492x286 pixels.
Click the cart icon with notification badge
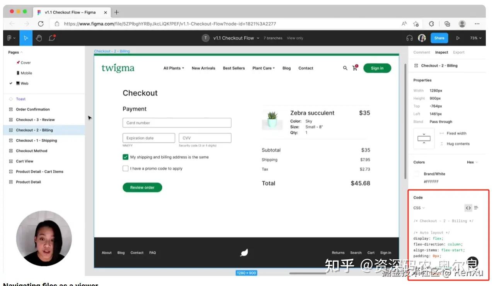click(355, 68)
